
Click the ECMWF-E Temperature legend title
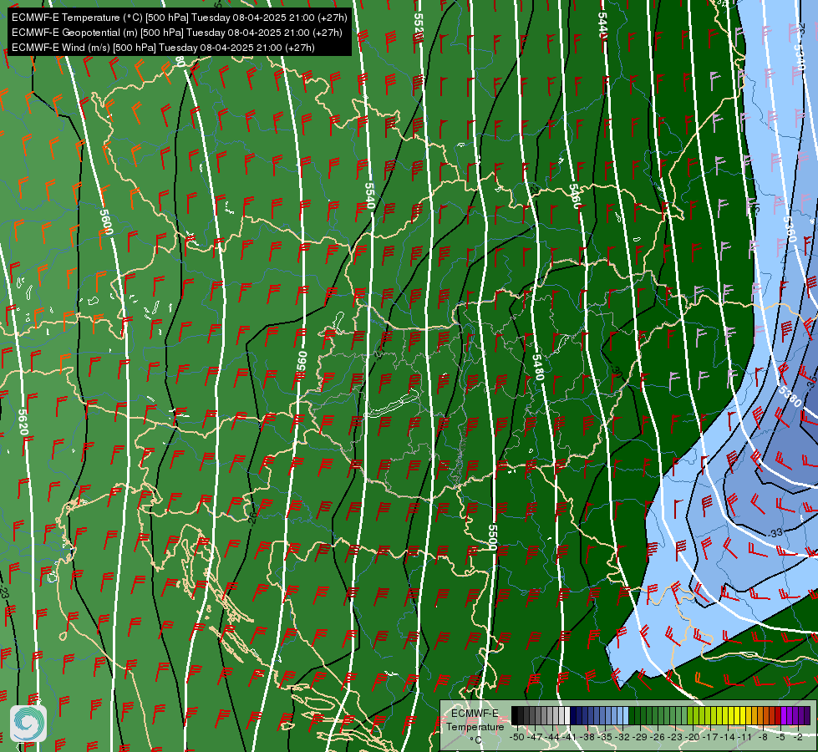475,720
